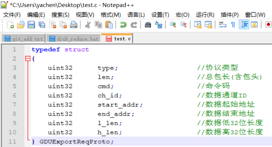272x147 pixels.
Task: Open the 视图(V) menu
Action: click(85, 15)
